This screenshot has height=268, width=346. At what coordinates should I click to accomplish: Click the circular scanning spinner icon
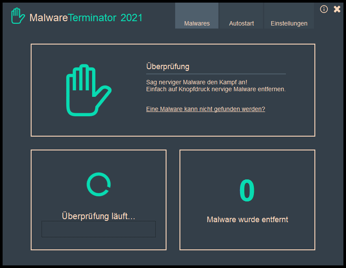coord(99,184)
